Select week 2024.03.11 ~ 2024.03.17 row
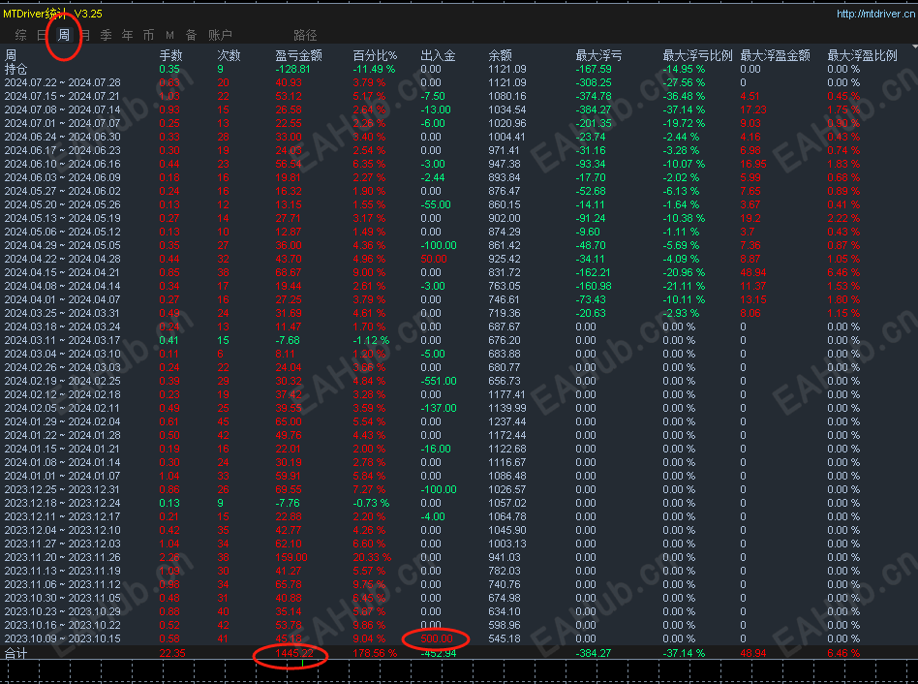 [459, 340]
